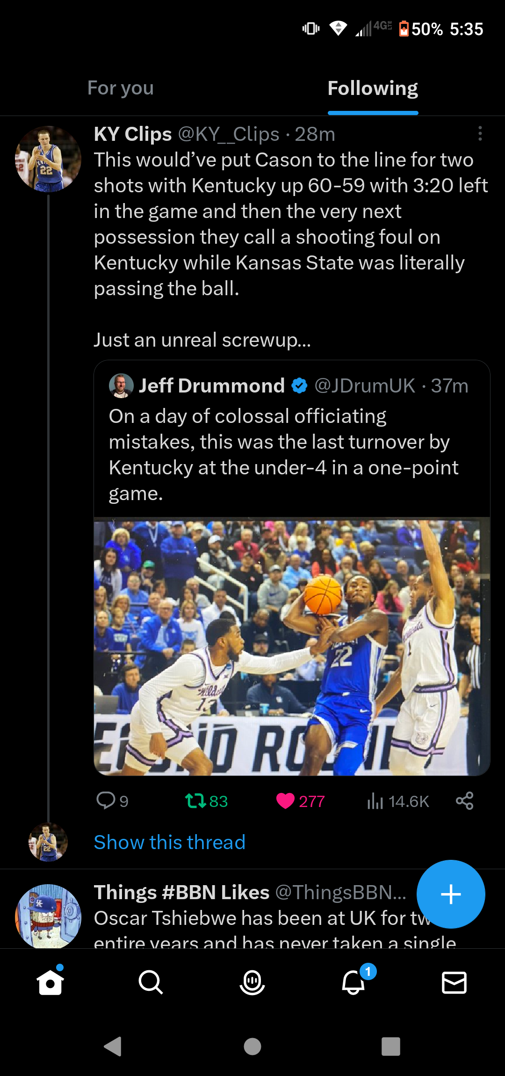This screenshot has width=505, height=1076.
Task: Undo the retweet with 83 count
Action: tap(195, 800)
